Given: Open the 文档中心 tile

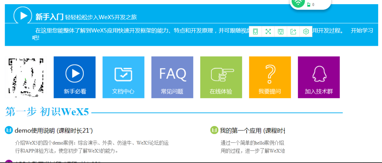Looking at the screenshot, I should (123, 77).
